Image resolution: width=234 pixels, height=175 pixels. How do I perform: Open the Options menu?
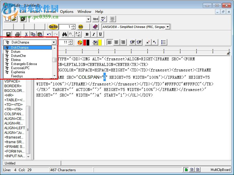point(66,12)
